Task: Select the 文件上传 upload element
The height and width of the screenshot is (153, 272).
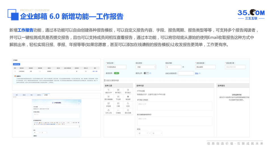Action: tap(109, 111)
